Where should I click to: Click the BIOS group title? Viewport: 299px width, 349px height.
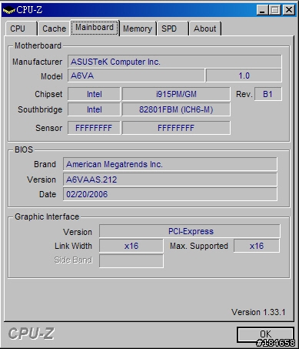(24, 149)
